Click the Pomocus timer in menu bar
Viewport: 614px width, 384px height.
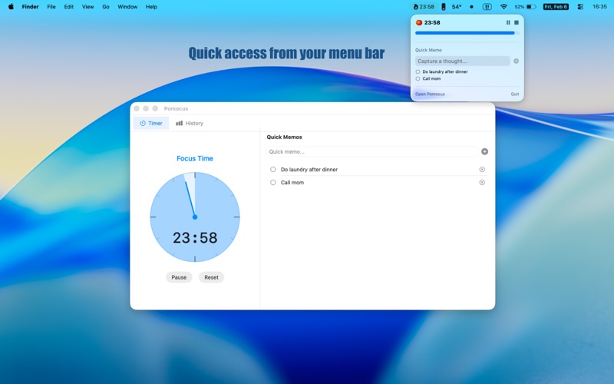[424, 7]
